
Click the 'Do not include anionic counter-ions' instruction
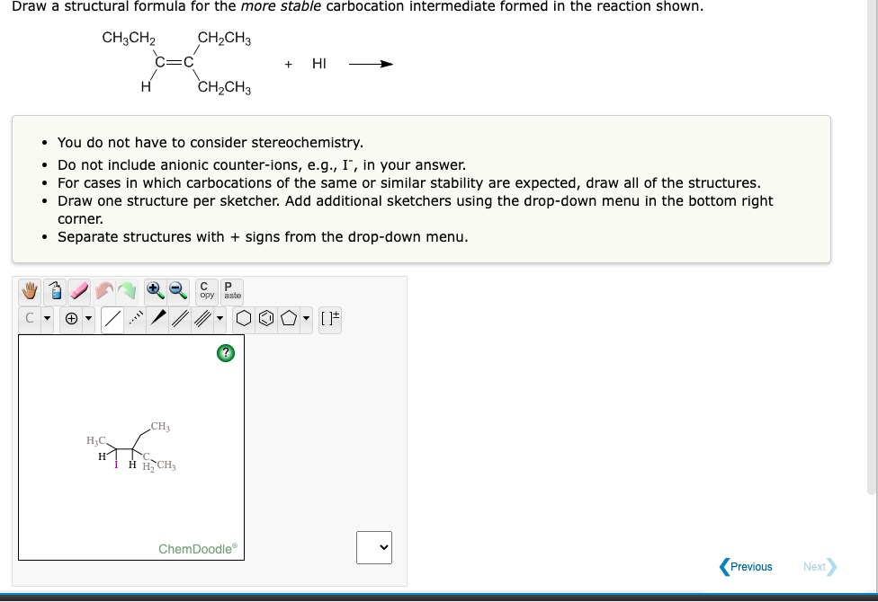(x=262, y=165)
